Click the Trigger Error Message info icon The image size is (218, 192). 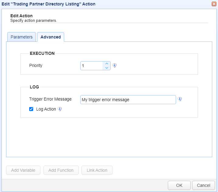pyautogui.click(x=180, y=99)
